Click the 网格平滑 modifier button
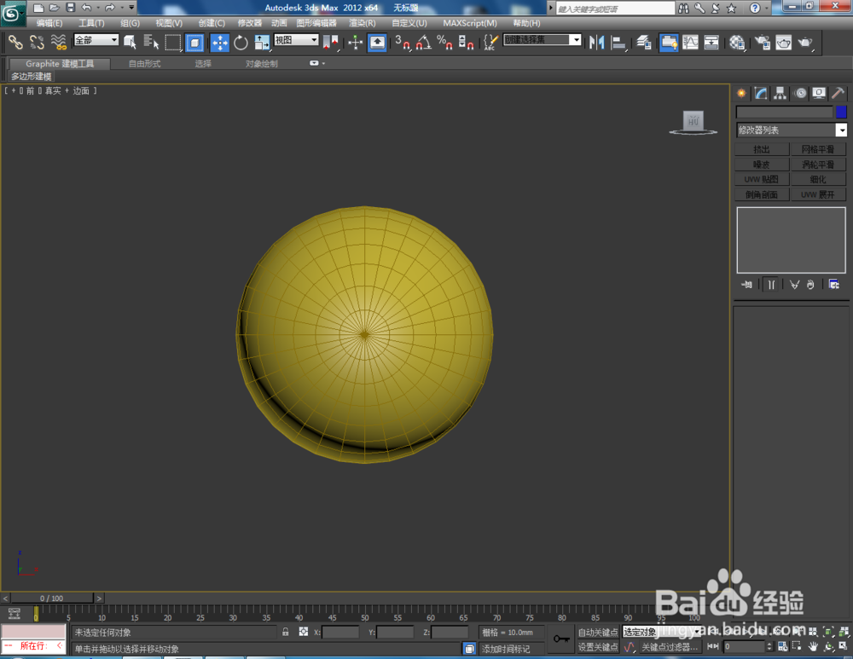This screenshot has height=659, width=853. tap(818, 149)
